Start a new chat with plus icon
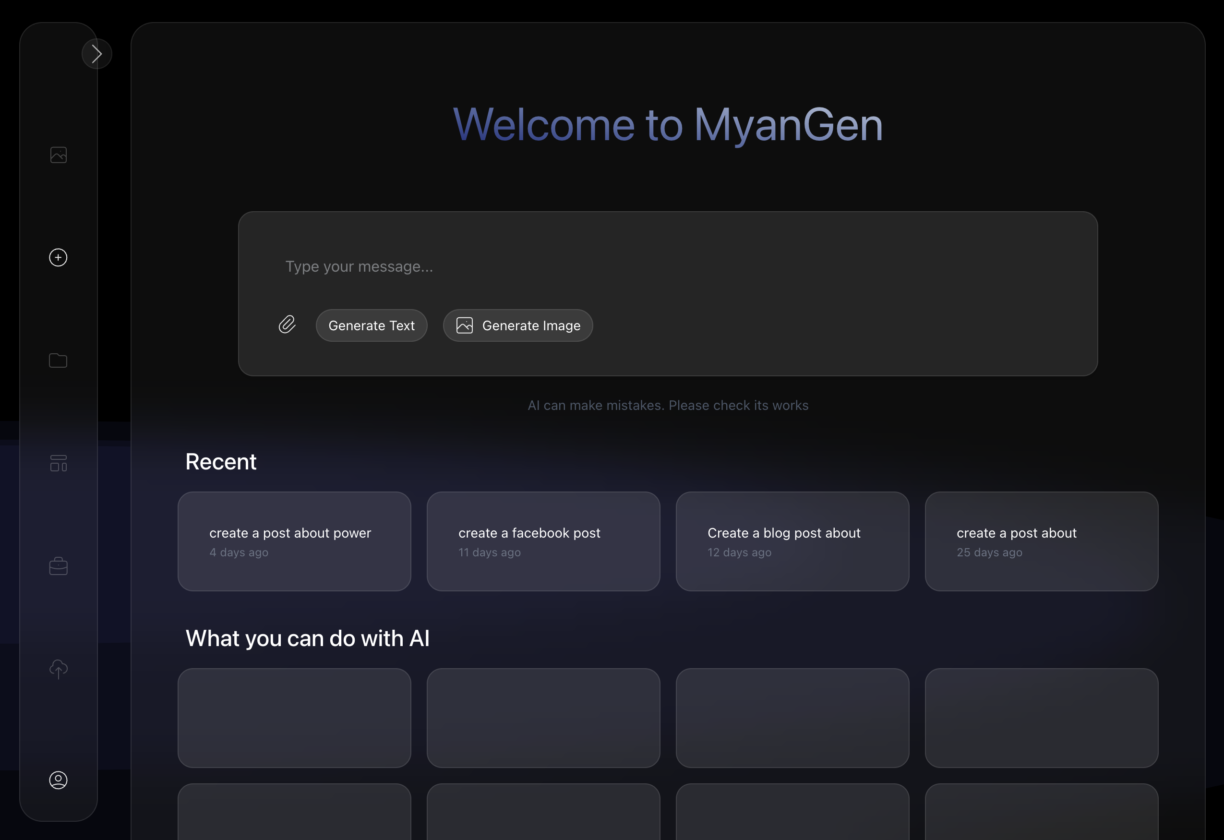 click(59, 258)
